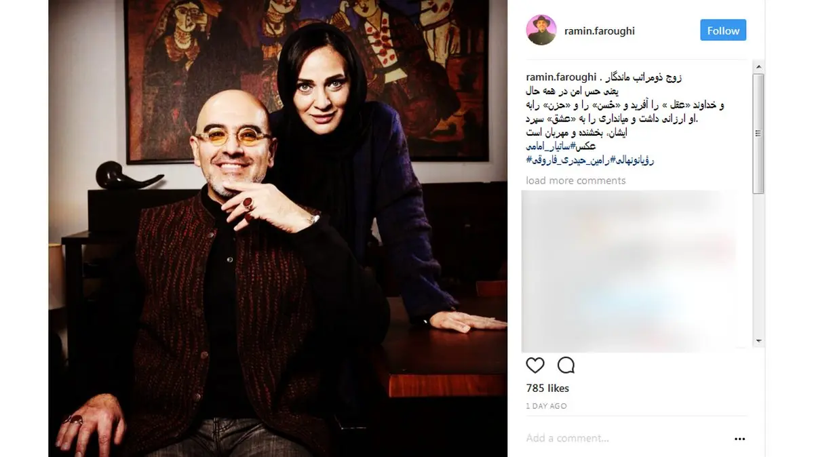This screenshot has width=814, height=457.
Task: Click ramin.faroughi username in the caption
Action: click(561, 77)
